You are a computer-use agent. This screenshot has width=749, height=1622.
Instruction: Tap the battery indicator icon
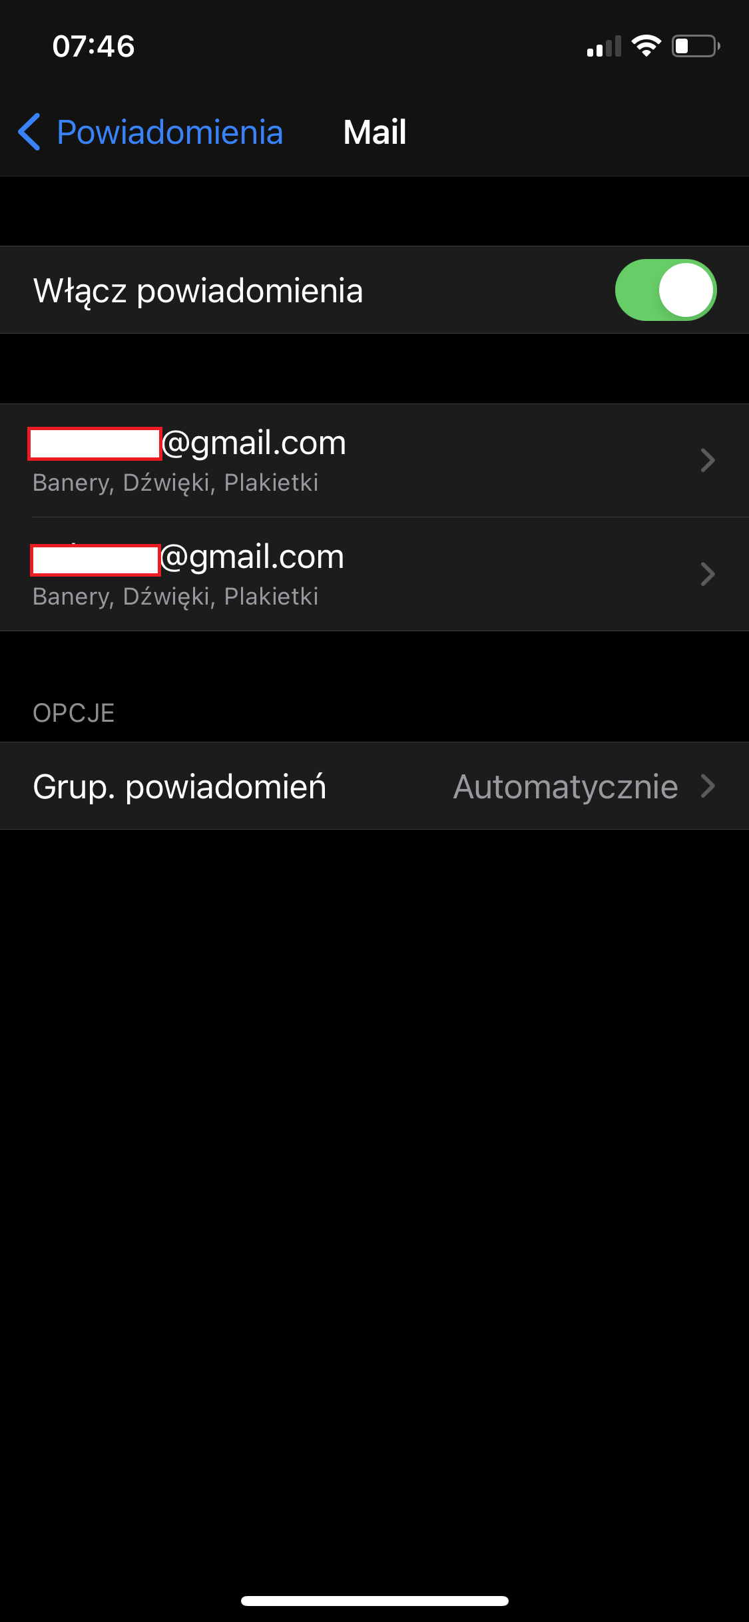pyautogui.click(x=696, y=46)
